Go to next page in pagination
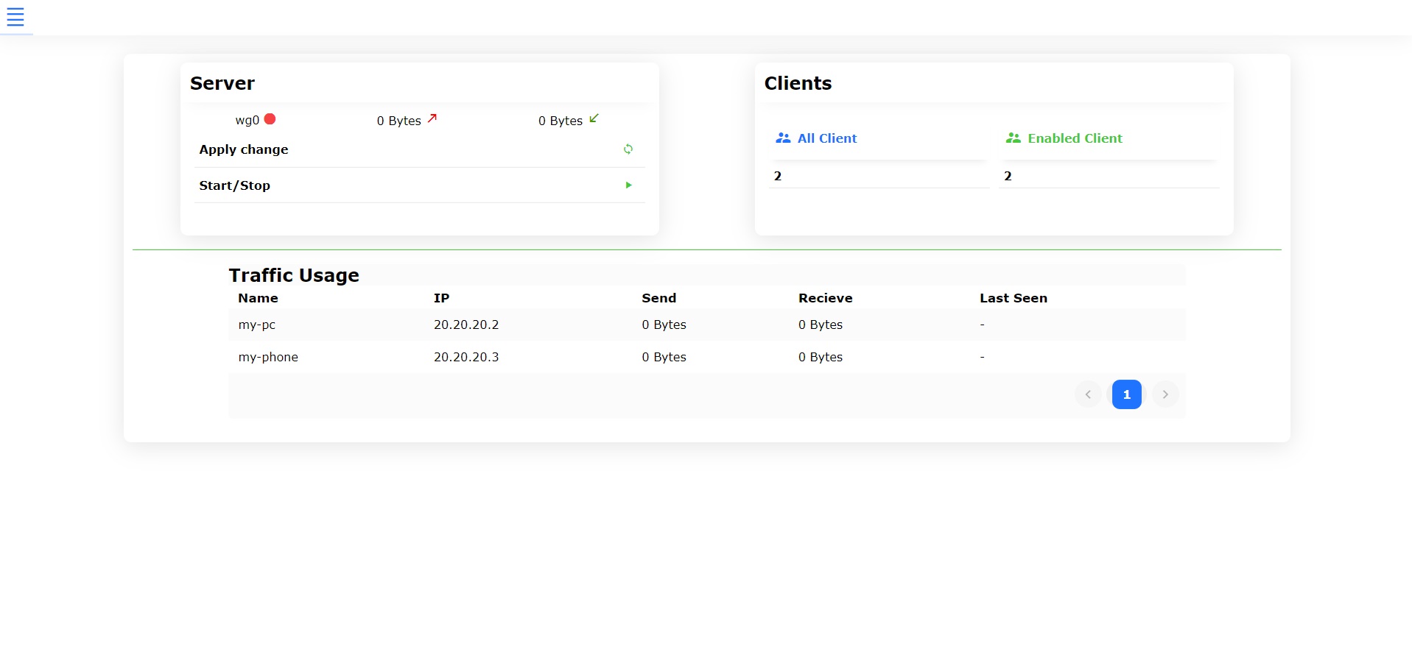This screenshot has width=1412, height=663. click(1165, 394)
